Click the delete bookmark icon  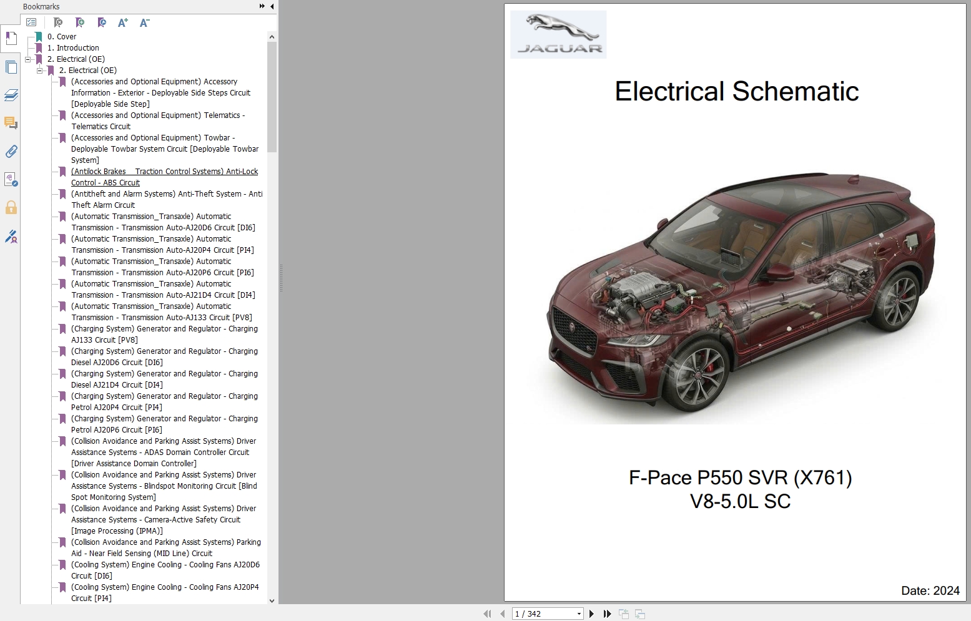coord(58,22)
